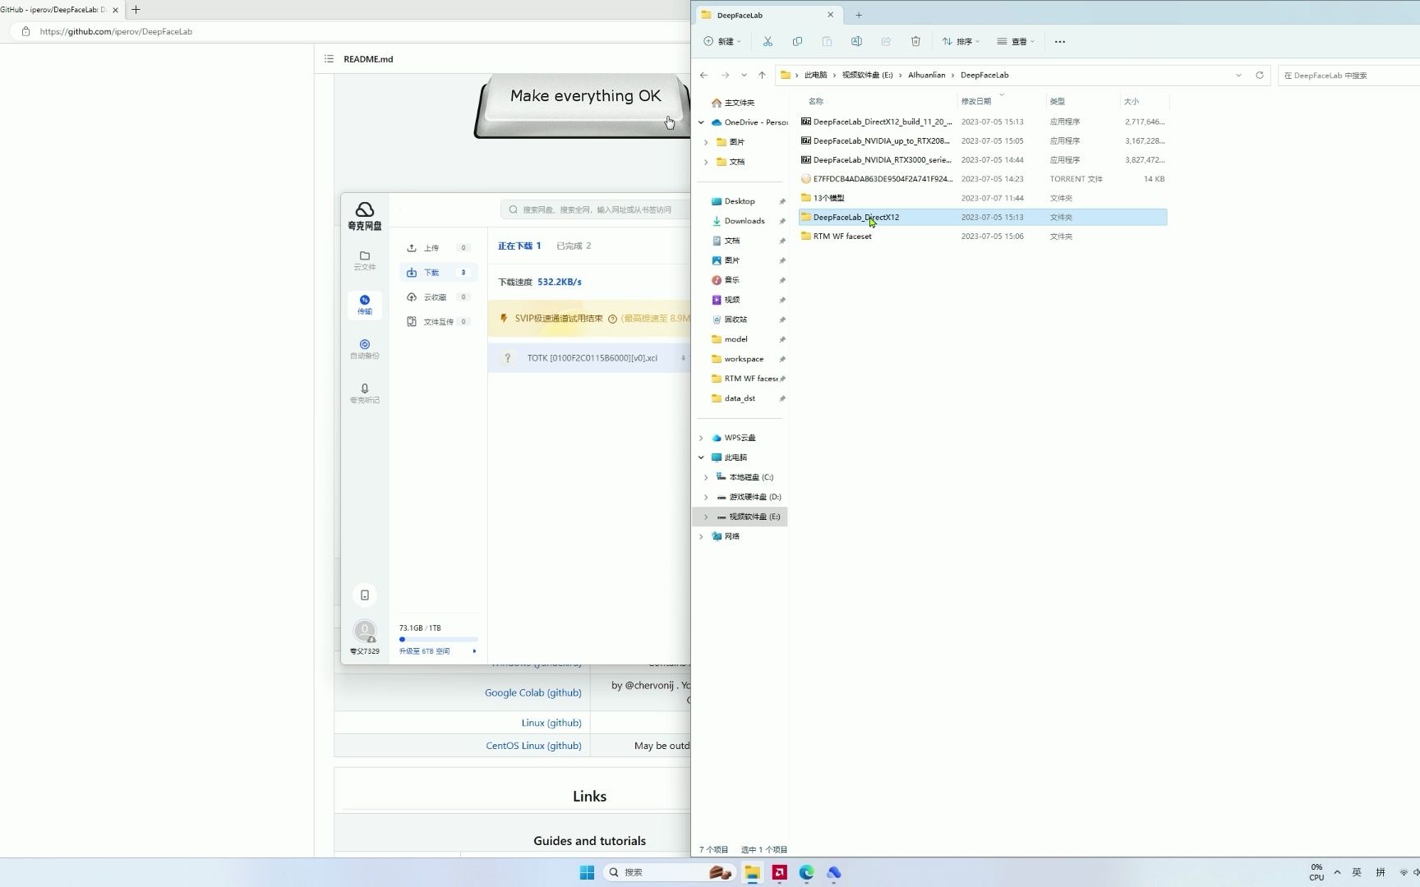The height and width of the screenshot is (887, 1420).
Task: Open Microsoft Edge from the taskbar
Action: click(806, 872)
